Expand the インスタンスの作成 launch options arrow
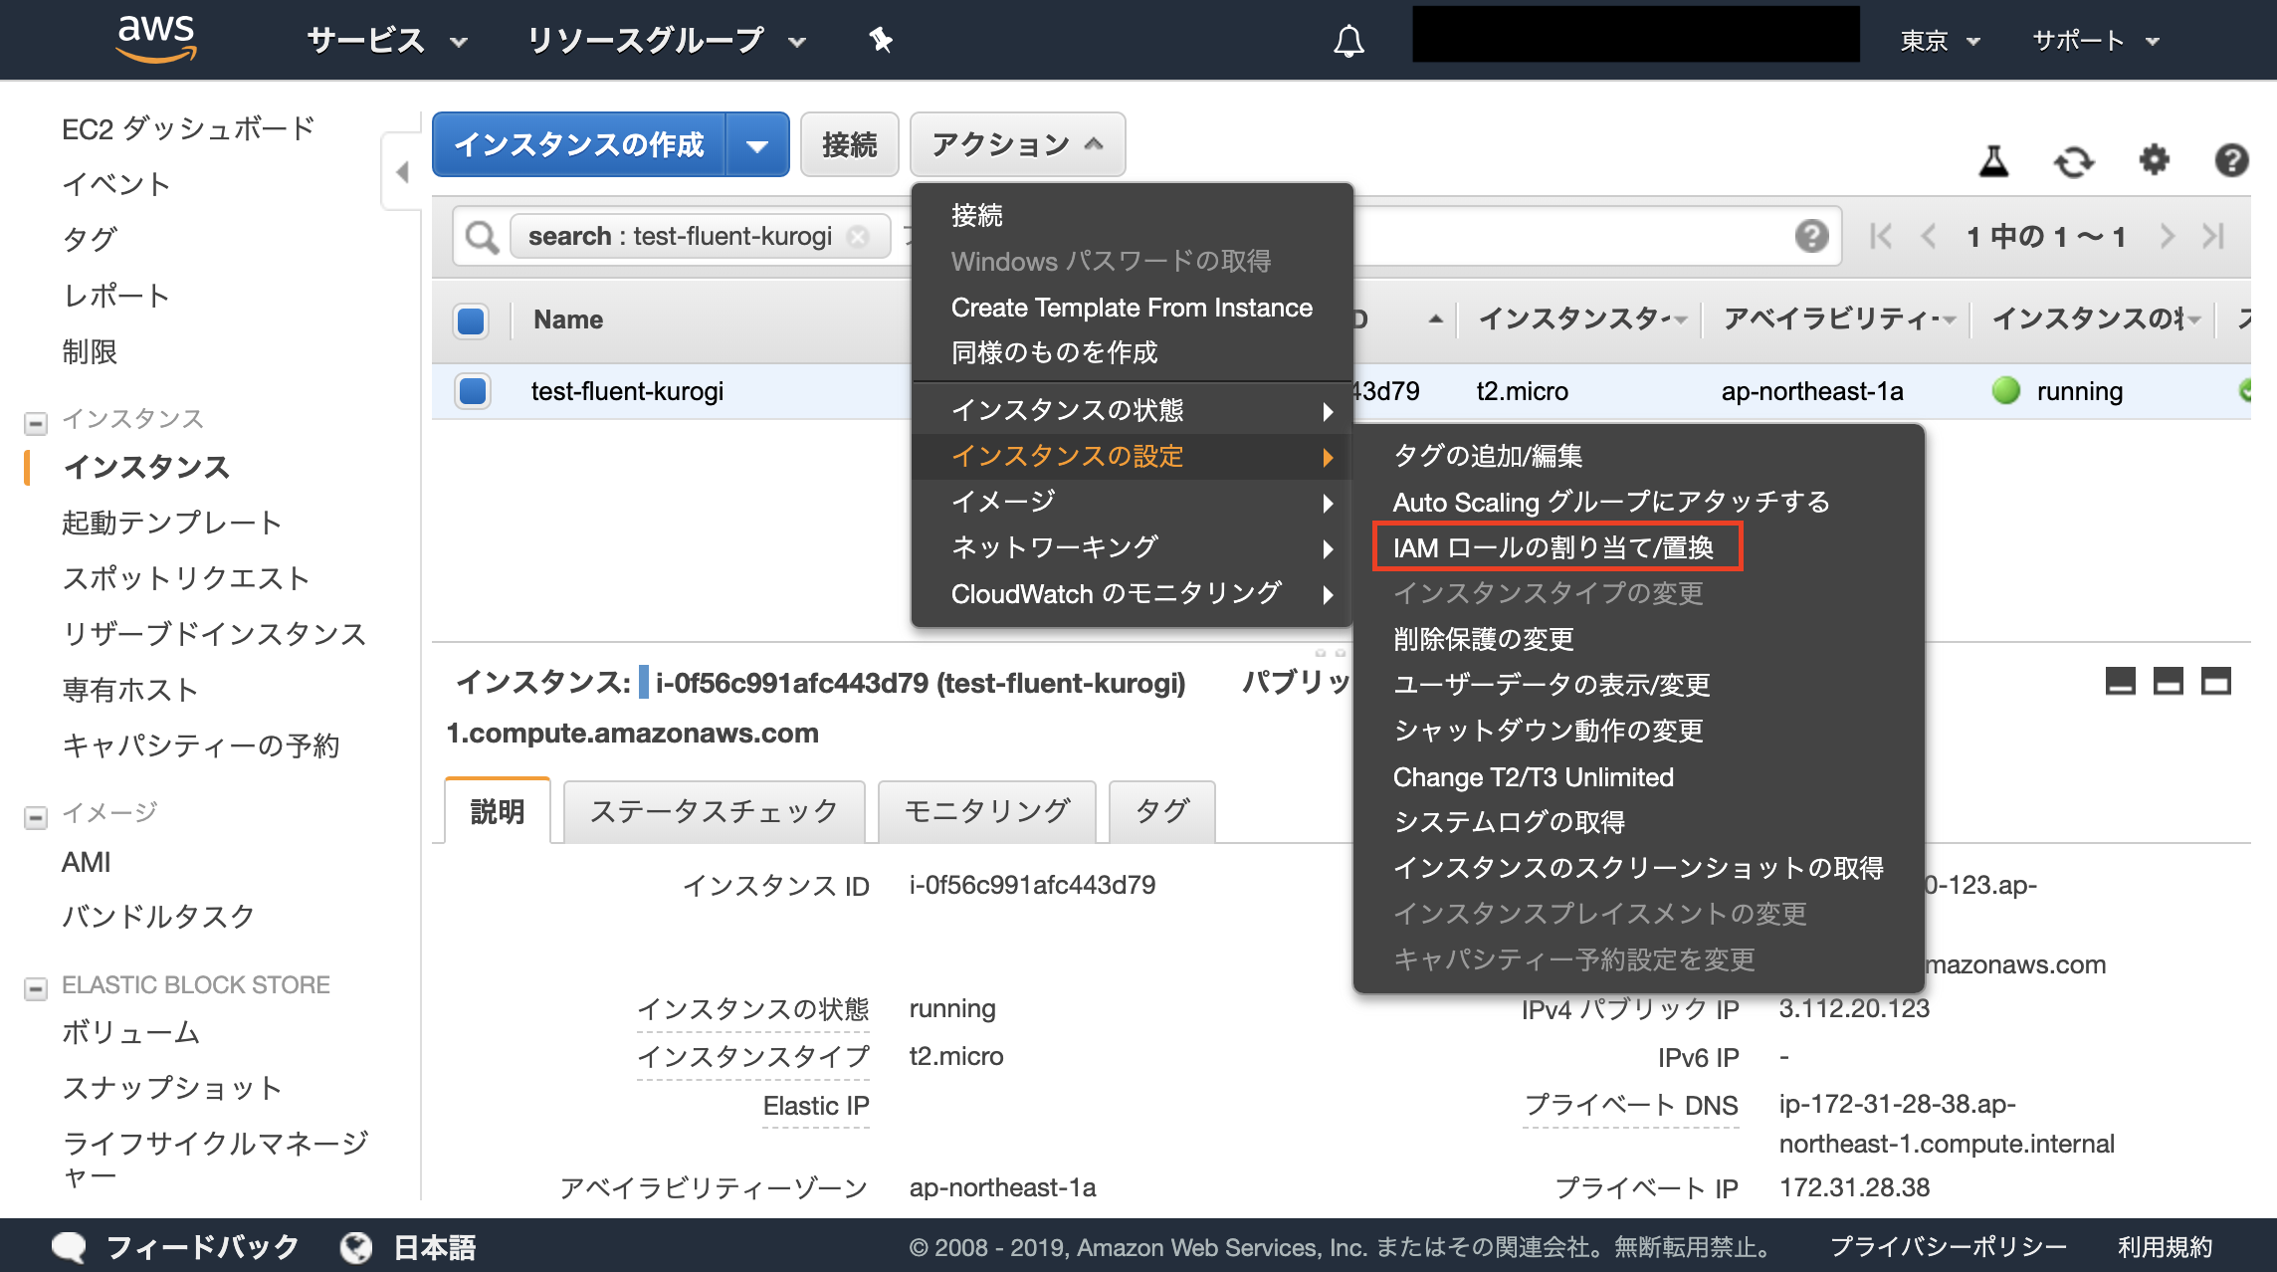The height and width of the screenshot is (1272, 2277). [758, 144]
